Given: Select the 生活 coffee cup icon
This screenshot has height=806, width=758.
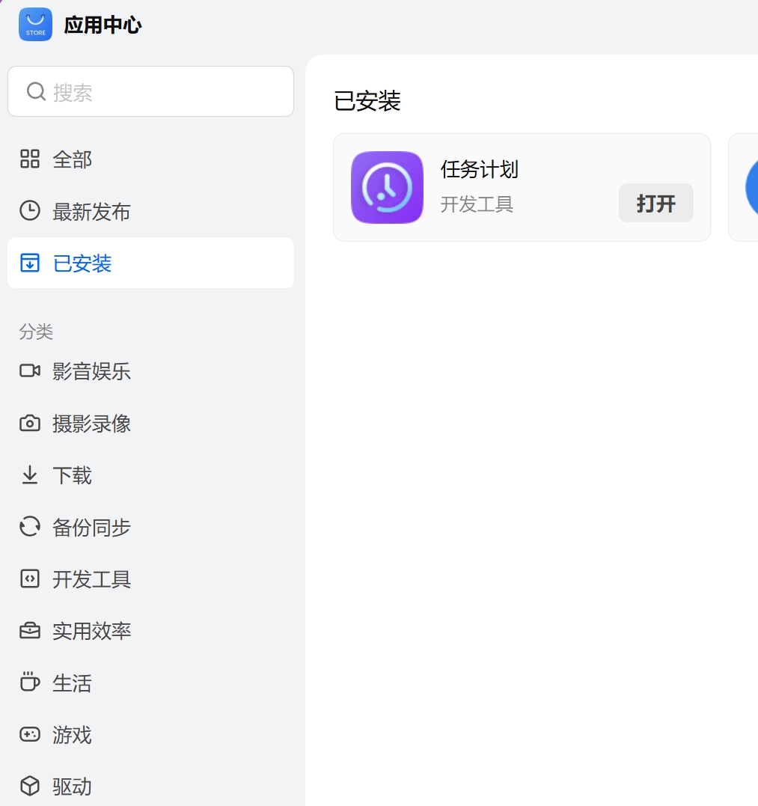Looking at the screenshot, I should tap(29, 683).
